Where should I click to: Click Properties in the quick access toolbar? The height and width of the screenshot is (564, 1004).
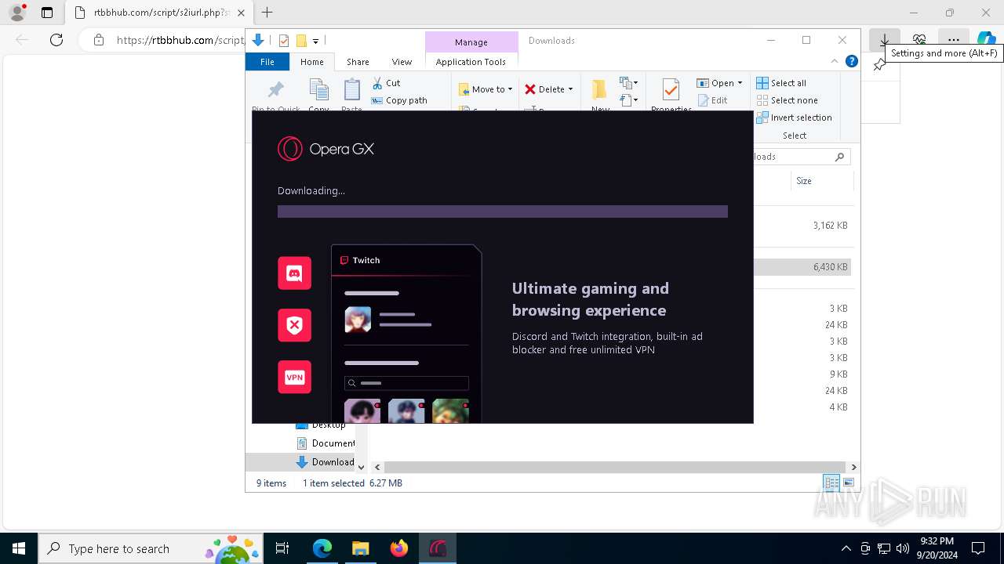coord(284,41)
